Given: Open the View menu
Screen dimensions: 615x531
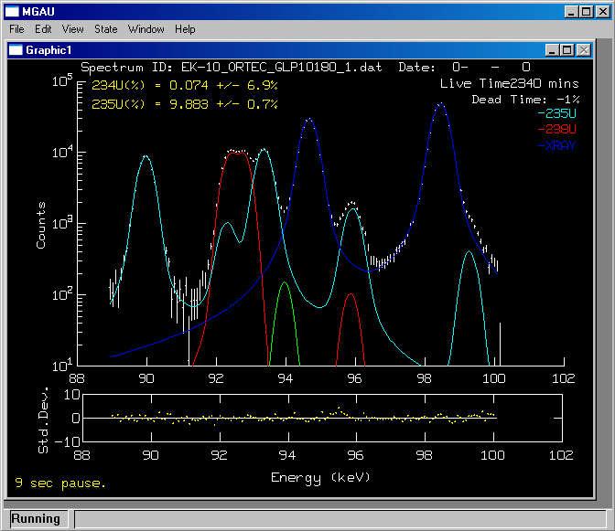Looking at the screenshot, I should pyautogui.click(x=72, y=29).
